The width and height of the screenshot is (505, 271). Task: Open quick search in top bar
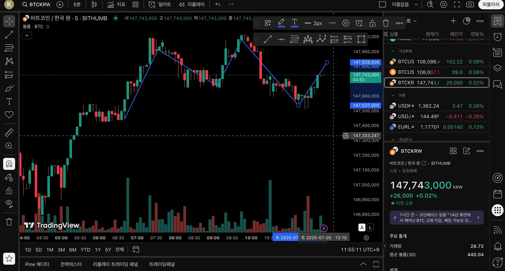pyautogui.click(x=430, y=4)
